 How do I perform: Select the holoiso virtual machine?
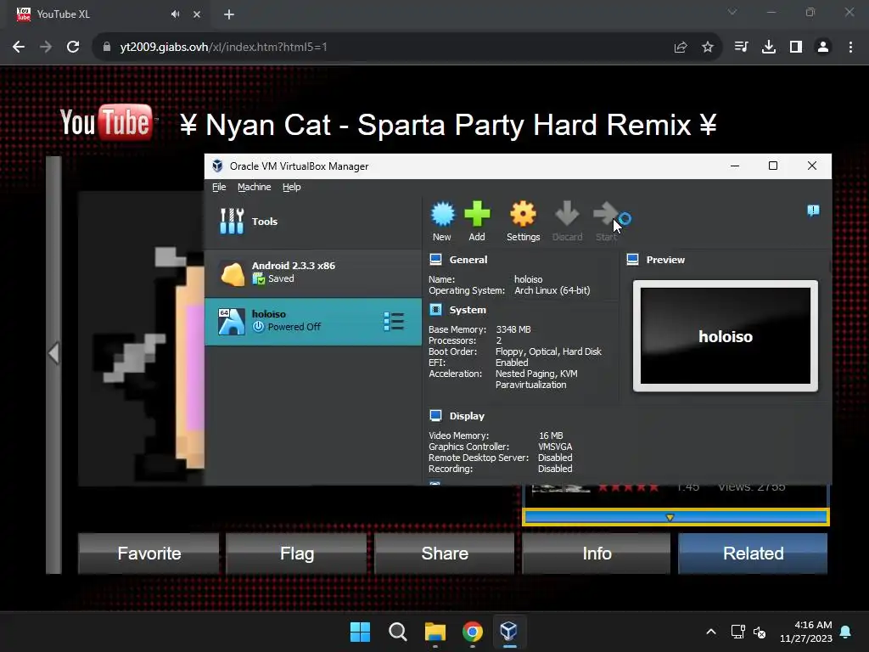coord(312,322)
